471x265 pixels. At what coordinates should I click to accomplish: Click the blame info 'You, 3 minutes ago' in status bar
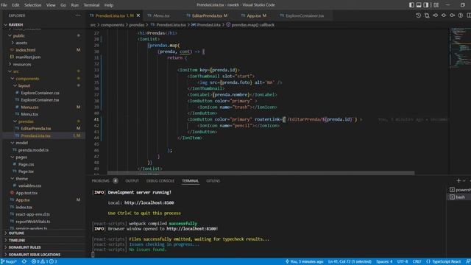coord(304,262)
